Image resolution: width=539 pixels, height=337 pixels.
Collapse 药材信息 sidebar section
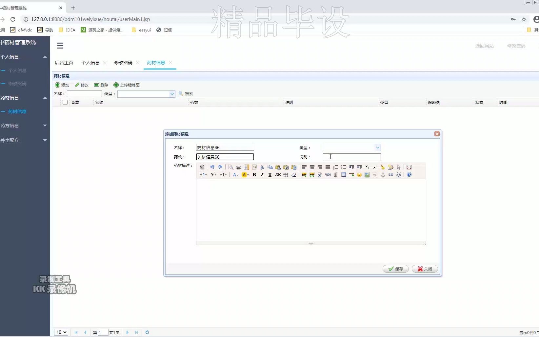pos(45,98)
